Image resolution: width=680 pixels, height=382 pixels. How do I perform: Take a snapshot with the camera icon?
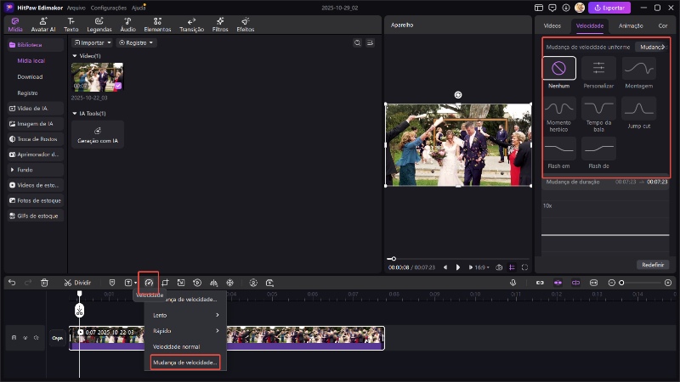pos(499,267)
